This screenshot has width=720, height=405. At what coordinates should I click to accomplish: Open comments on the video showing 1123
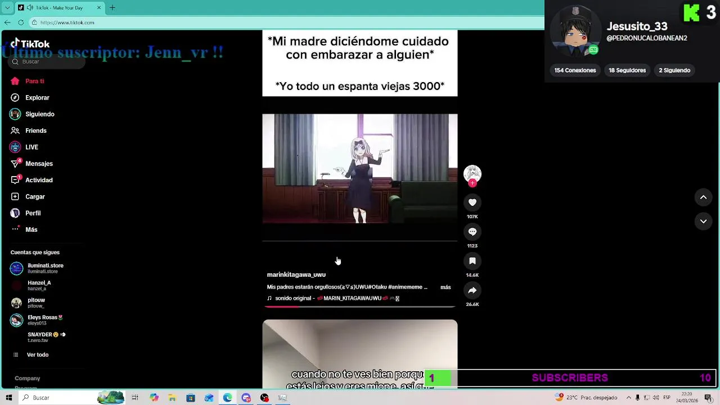coord(472,232)
